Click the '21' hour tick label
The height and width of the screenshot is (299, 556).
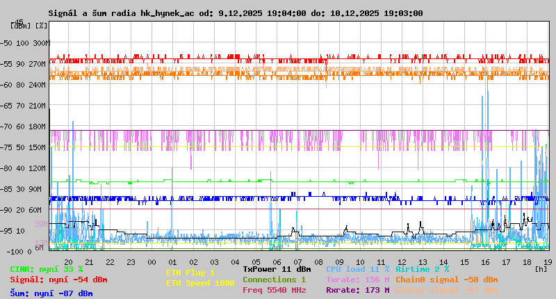[90, 262]
